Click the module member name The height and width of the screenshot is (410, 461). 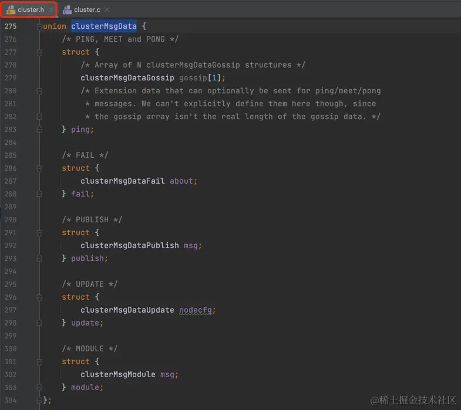click(85, 387)
